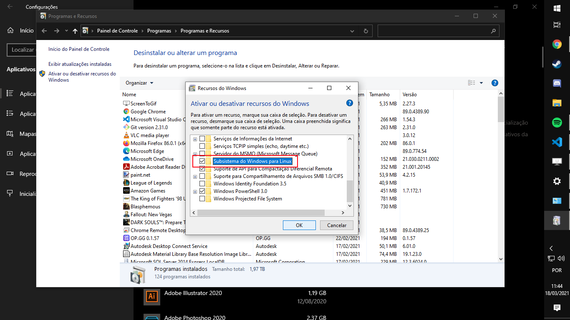The height and width of the screenshot is (320, 570).
Task: Open Exibir atualizações instaladas link
Action: pyautogui.click(x=80, y=64)
